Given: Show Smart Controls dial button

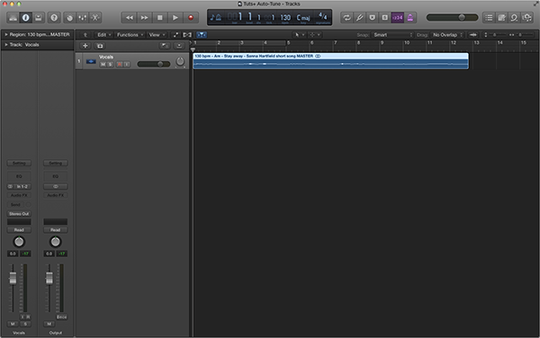Looking at the screenshot, I should click(x=69, y=18).
